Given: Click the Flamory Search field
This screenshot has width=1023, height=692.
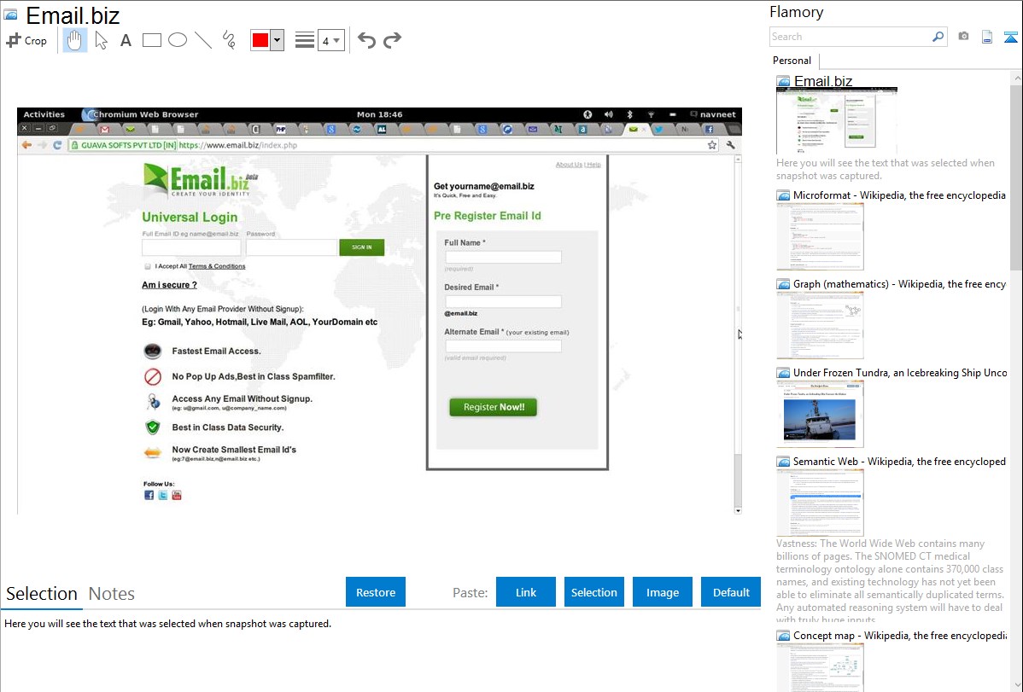Looking at the screenshot, I should (851, 37).
